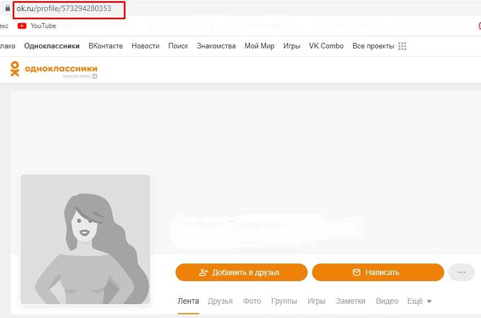The image size is (481, 318).
Task: Open the Фото tab
Action: click(252, 301)
